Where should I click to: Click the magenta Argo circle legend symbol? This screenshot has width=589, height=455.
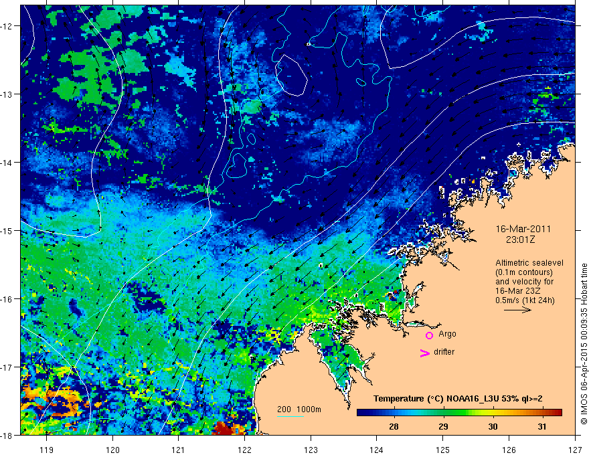[429, 335]
